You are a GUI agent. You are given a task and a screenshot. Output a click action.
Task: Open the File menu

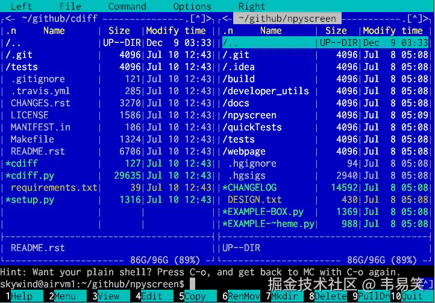(x=70, y=6)
